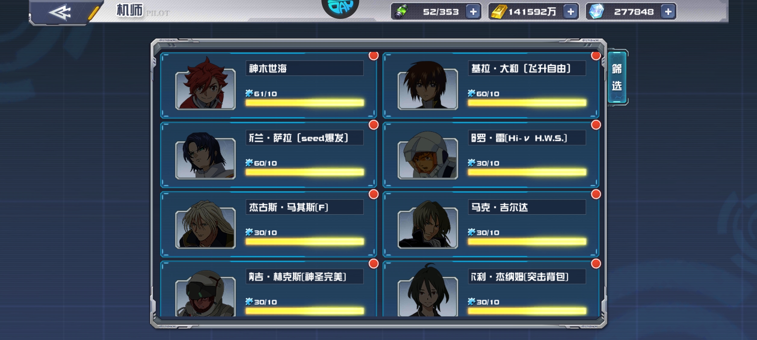This screenshot has height=340, width=757.
Task: Tap the blue diamond currency icon
Action: [x=596, y=12]
